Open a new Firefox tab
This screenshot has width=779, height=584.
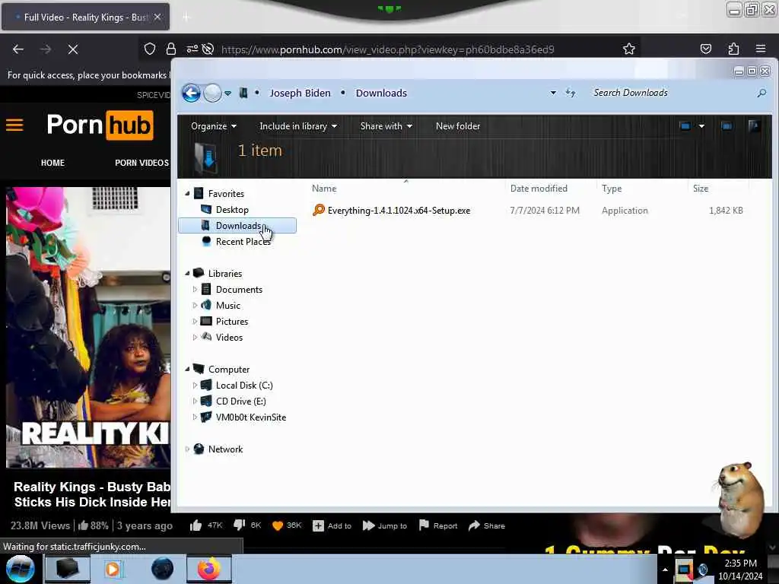[x=186, y=17]
